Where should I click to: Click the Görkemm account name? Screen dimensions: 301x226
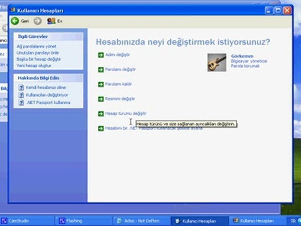[242, 56]
